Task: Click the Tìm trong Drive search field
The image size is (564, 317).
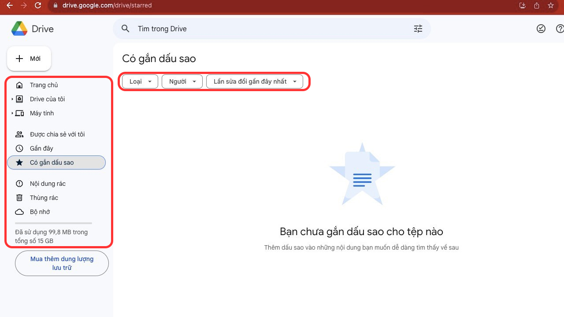Action: [264, 29]
